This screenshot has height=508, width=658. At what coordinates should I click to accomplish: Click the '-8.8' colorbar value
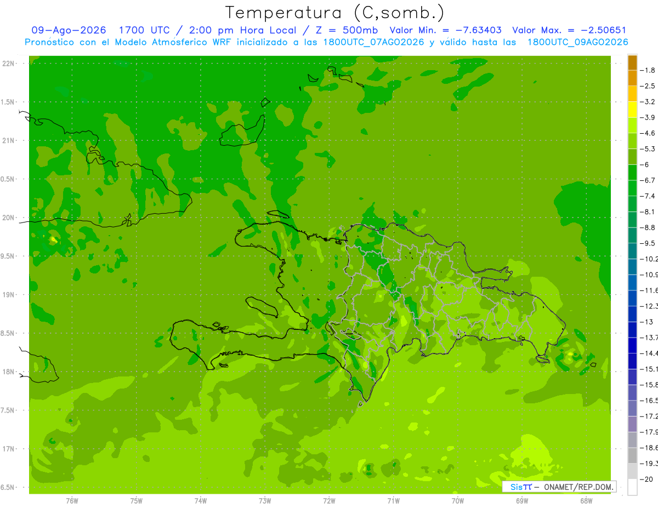click(x=648, y=227)
